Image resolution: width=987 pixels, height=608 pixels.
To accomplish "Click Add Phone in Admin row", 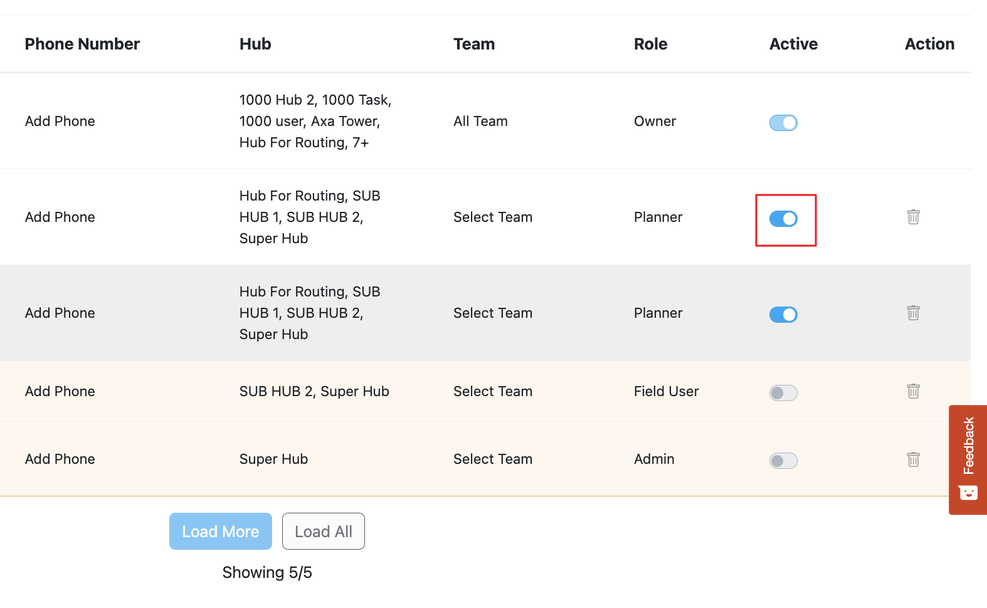I will [60, 459].
